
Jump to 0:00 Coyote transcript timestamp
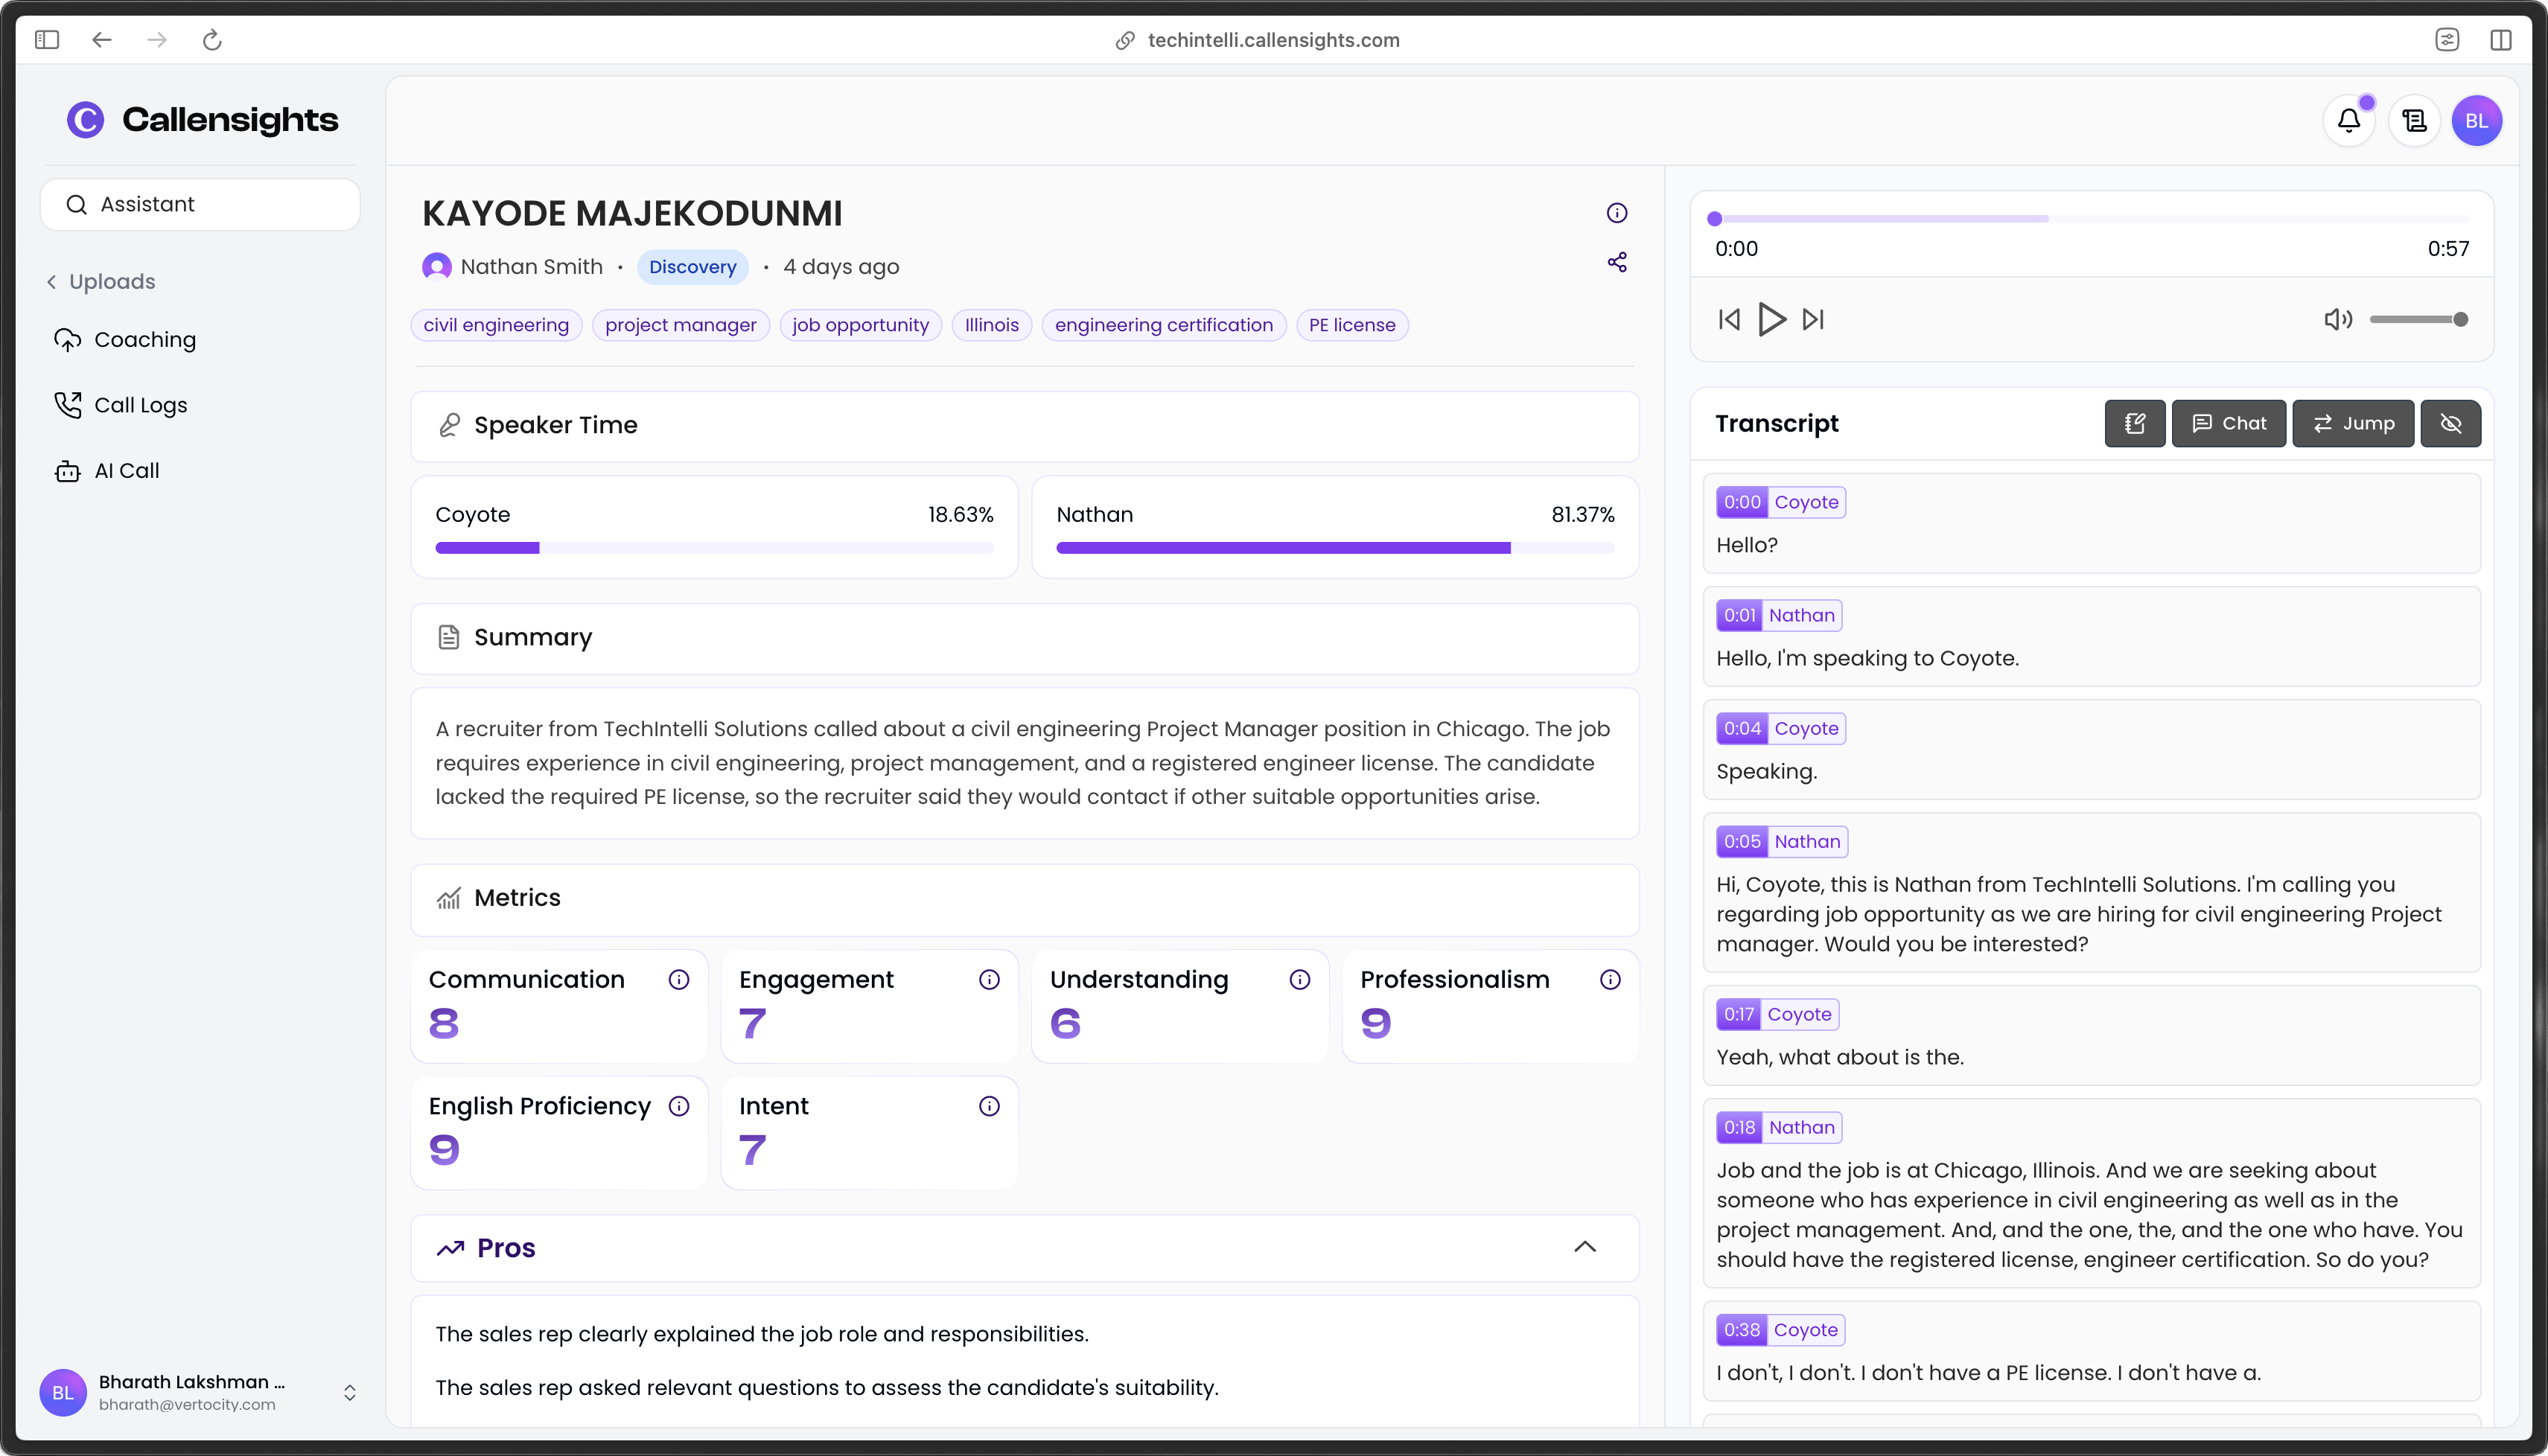pos(1742,502)
